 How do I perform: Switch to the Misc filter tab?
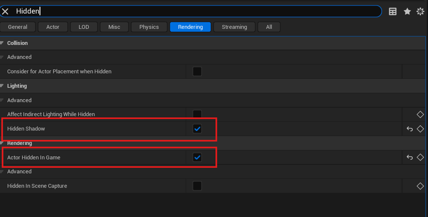tap(114, 27)
